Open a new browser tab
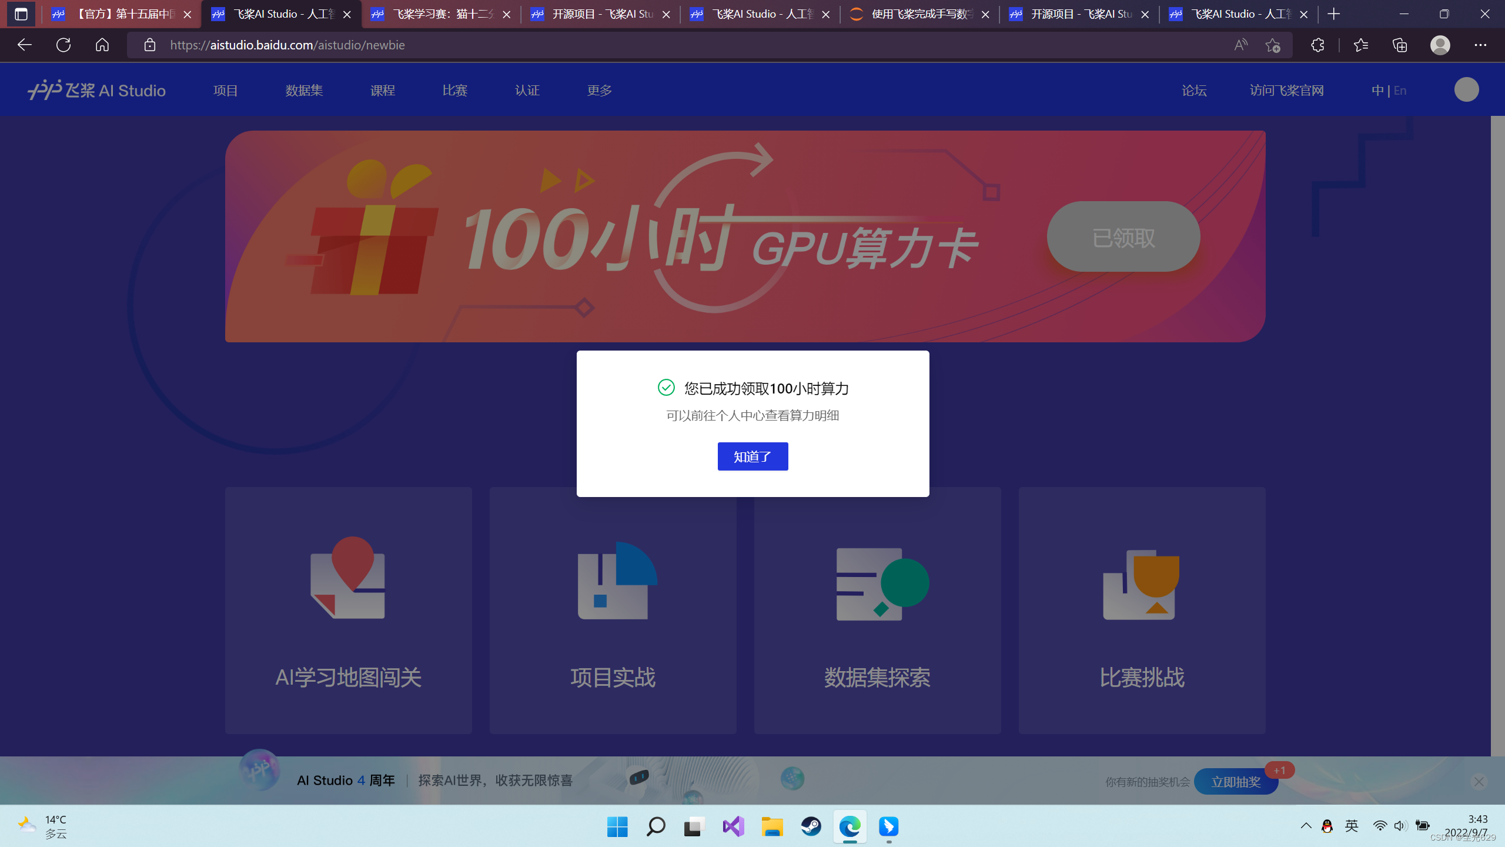 (1334, 14)
